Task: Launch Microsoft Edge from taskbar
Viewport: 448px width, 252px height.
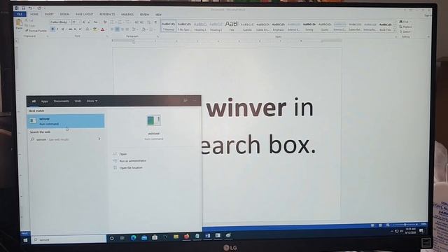Action: pyautogui.click(x=134, y=238)
